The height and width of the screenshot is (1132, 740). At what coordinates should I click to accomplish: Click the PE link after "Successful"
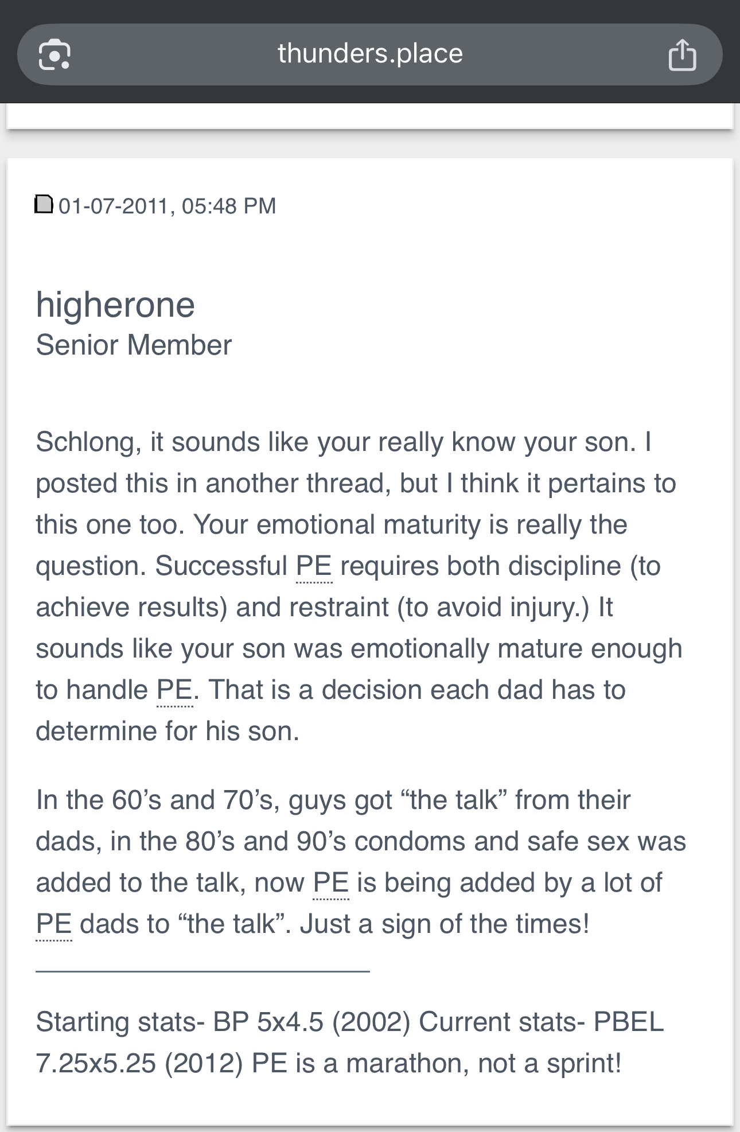pyautogui.click(x=314, y=566)
